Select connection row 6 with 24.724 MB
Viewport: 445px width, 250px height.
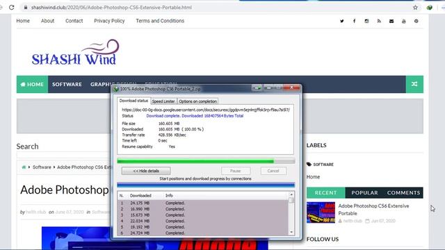point(203,233)
